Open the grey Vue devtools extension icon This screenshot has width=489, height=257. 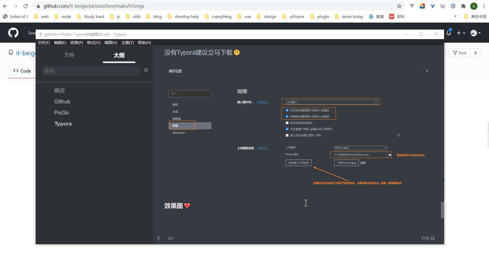pyautogui.click(x=412, y=6)
